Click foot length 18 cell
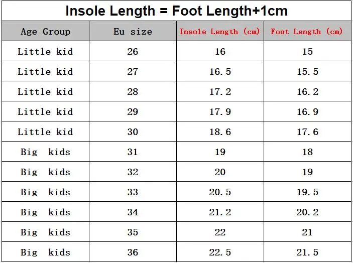353x263 pixels. tap(307, 152)
